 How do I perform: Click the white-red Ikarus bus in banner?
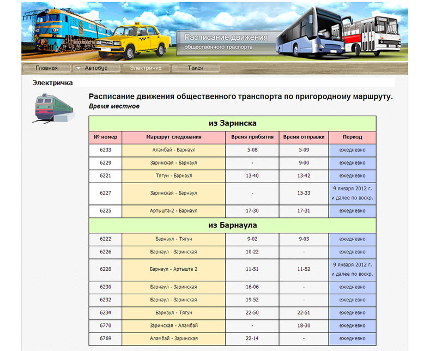(x=373, y=35)
